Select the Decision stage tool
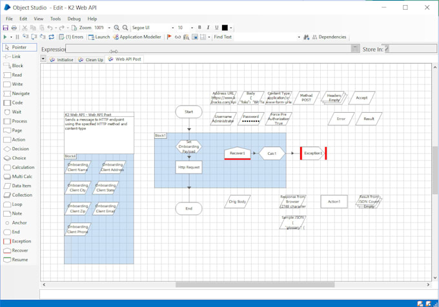439x307 pixels. pyautogui.click(x=19, y=148)
